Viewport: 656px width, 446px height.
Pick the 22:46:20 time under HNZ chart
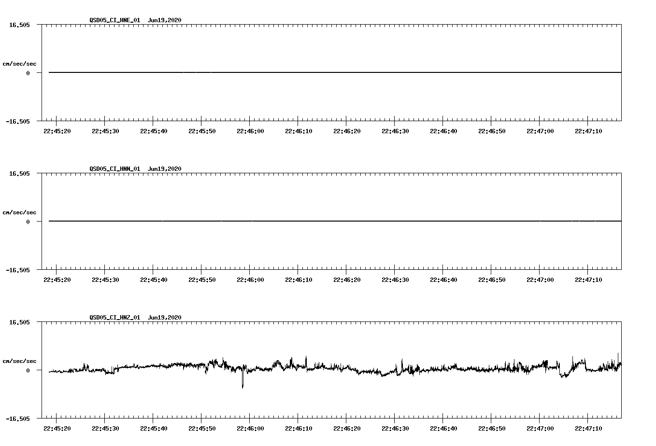(x=347, y=429)
